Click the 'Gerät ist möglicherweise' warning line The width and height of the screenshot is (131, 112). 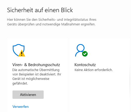tap(31, 79)
